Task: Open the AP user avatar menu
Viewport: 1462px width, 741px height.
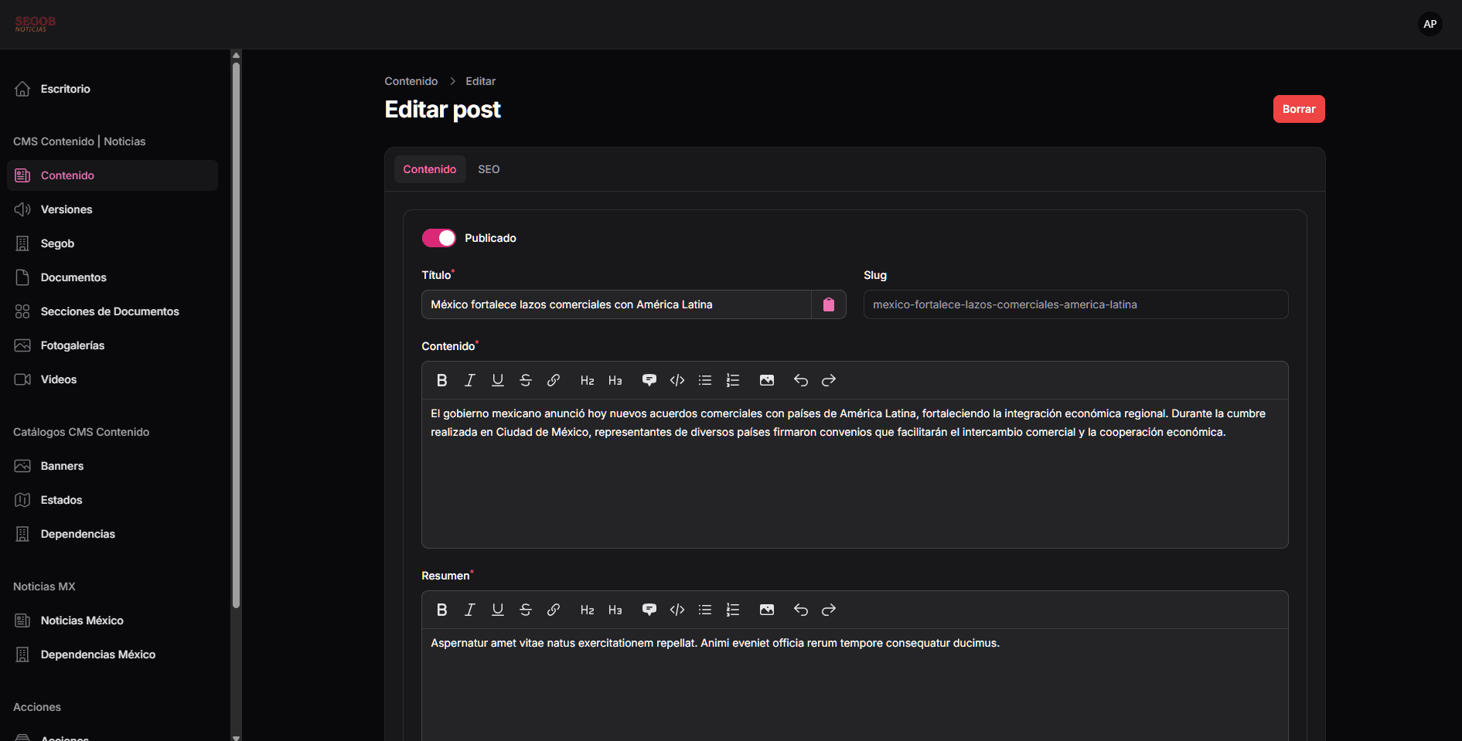Action: tap(1430, 24)
